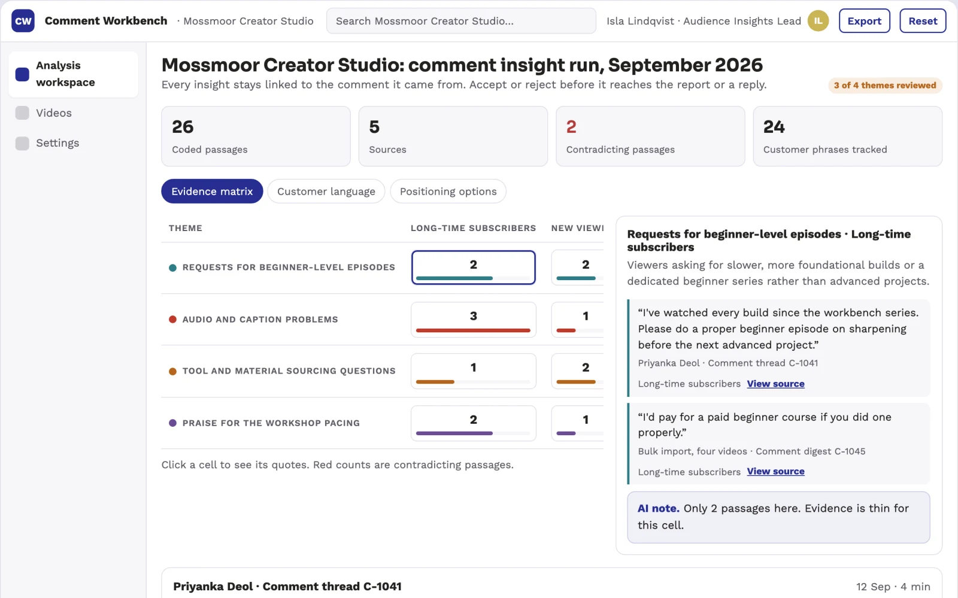The height and width of the screenshot is (598, 958).
Task: Open View source for Priyanka Deol's quote
Action: coord(775,384)
